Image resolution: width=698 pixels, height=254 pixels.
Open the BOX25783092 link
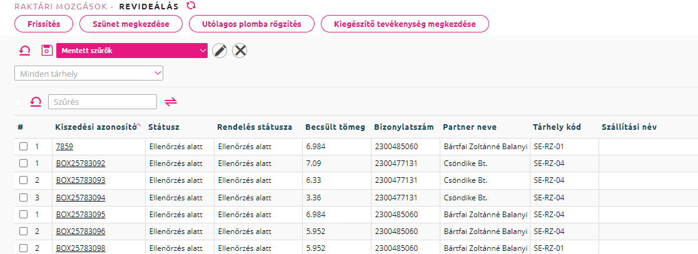81,164
